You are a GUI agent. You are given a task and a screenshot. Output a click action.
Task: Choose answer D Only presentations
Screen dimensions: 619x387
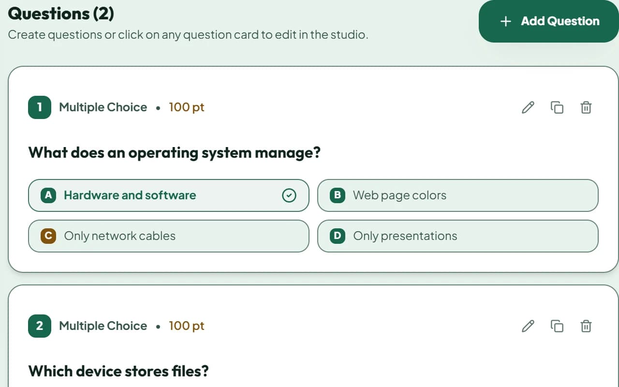pos(457,236)
